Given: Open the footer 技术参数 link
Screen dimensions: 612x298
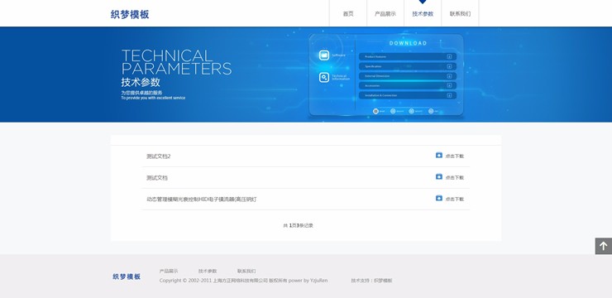Looking at the screenshot, I should [208, 271].
